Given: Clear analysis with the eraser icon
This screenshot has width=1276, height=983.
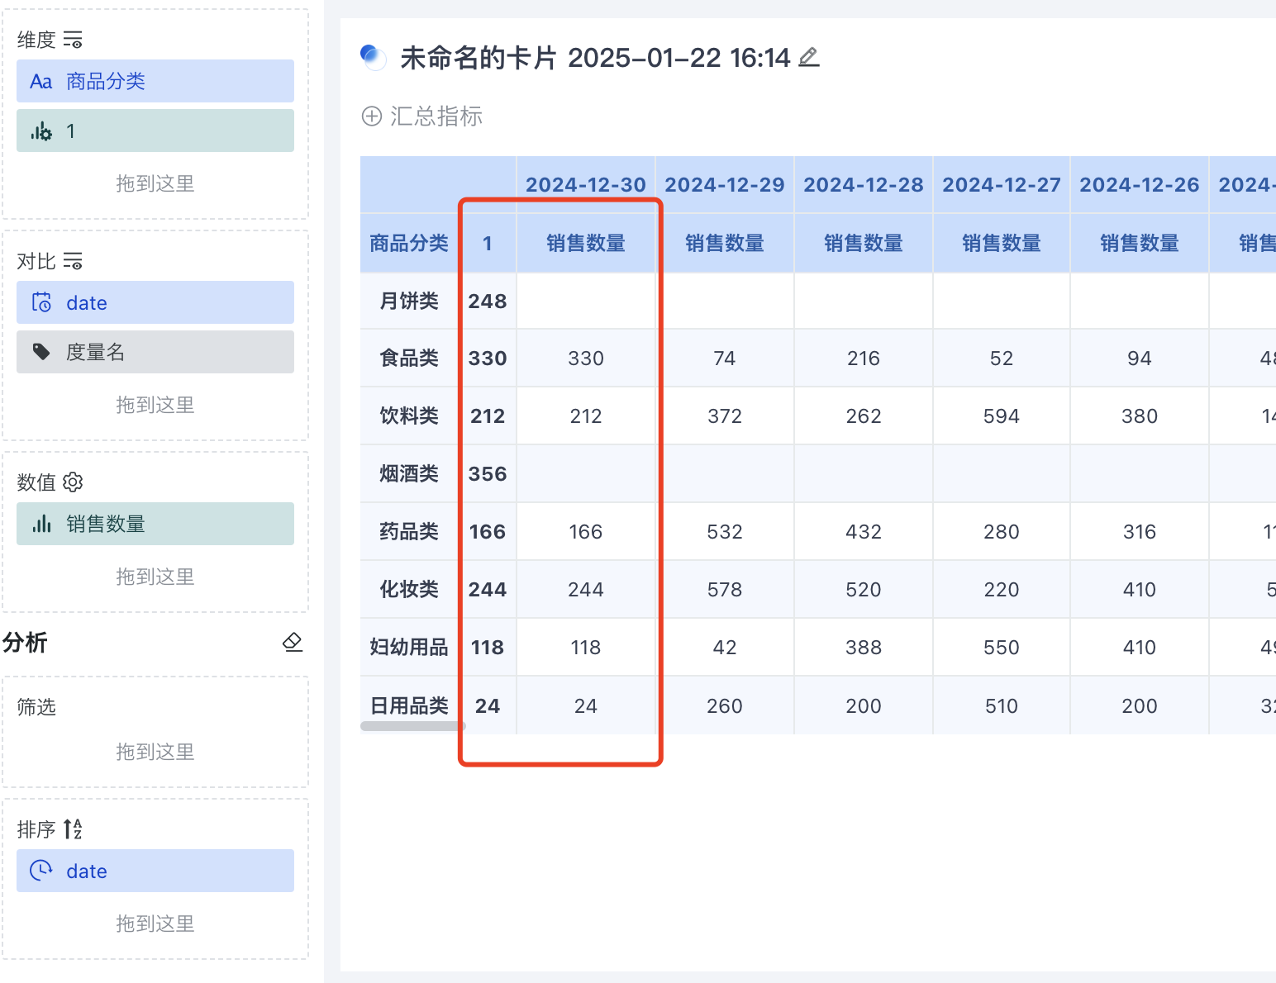Looking at the screenshot, I should click(x=293, y=642).
